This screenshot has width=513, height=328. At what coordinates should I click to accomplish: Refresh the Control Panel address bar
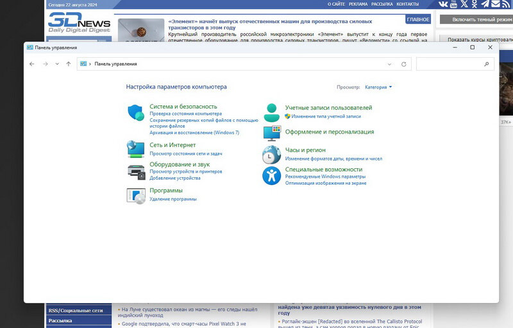(x=404, y=64)
